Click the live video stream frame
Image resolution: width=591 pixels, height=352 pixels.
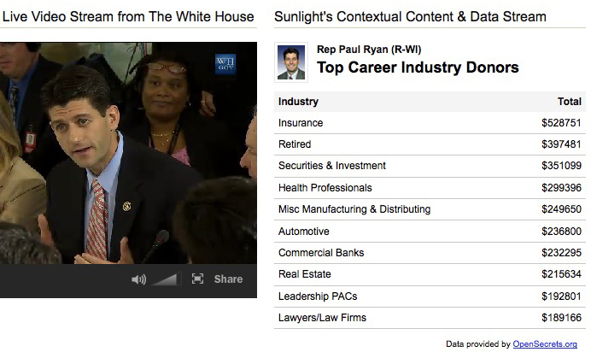click(128, 153)
